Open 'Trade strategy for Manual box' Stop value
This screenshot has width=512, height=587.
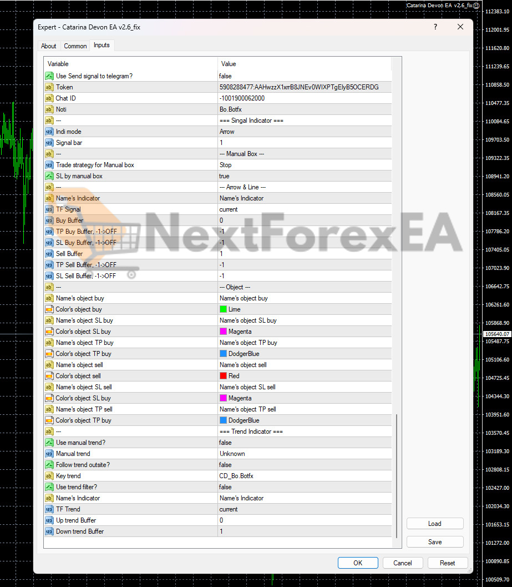(226, 165)
